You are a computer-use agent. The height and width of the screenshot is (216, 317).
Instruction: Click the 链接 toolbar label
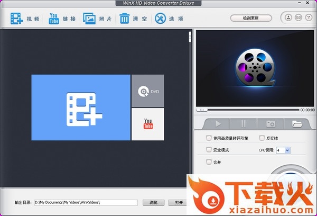69,19
